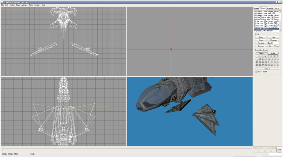The width and height of the screenshot is (283, 157).
Task: Choose smoothing group 21
Action: 269,62
